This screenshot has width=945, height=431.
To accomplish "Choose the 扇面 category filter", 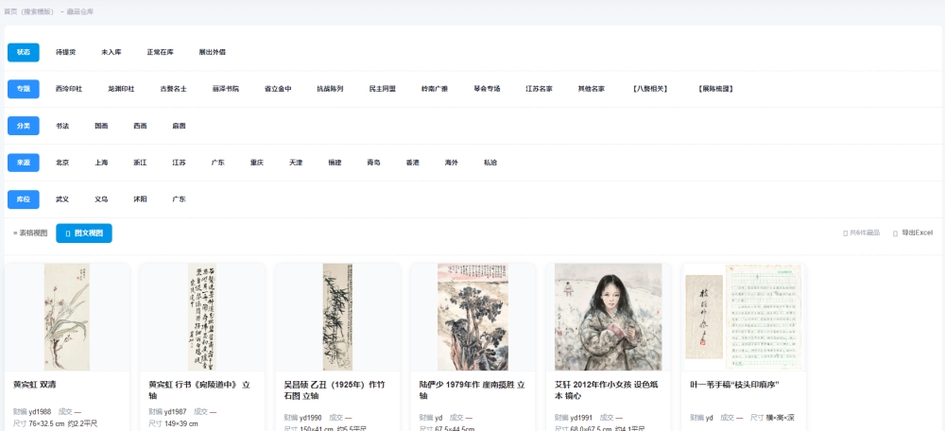I will tap(179, 126).
